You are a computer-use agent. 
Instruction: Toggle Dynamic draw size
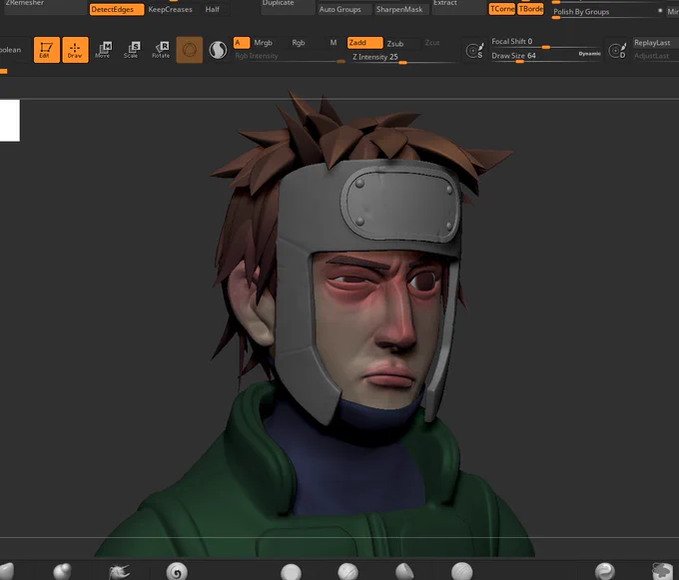click(589, 54)
